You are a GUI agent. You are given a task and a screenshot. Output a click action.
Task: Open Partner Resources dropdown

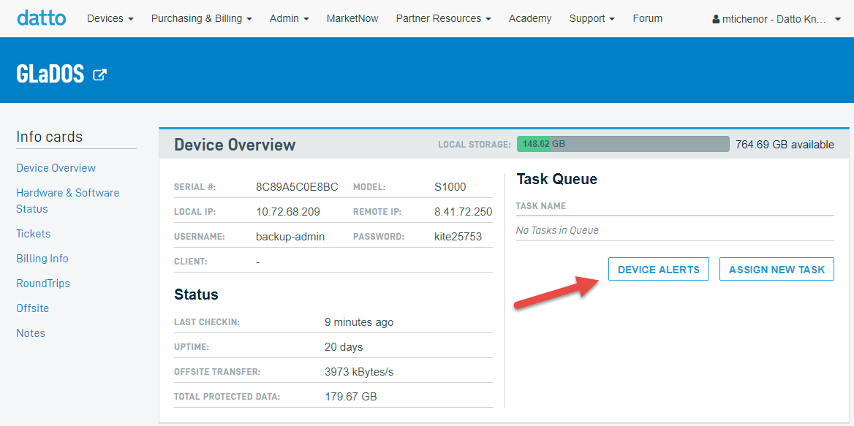coord(443,18)
